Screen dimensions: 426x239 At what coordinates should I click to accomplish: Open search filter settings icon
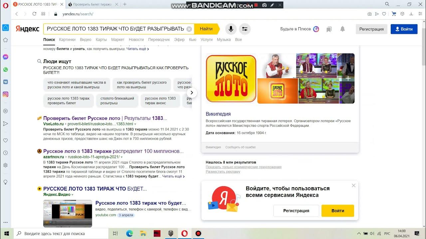245,29
